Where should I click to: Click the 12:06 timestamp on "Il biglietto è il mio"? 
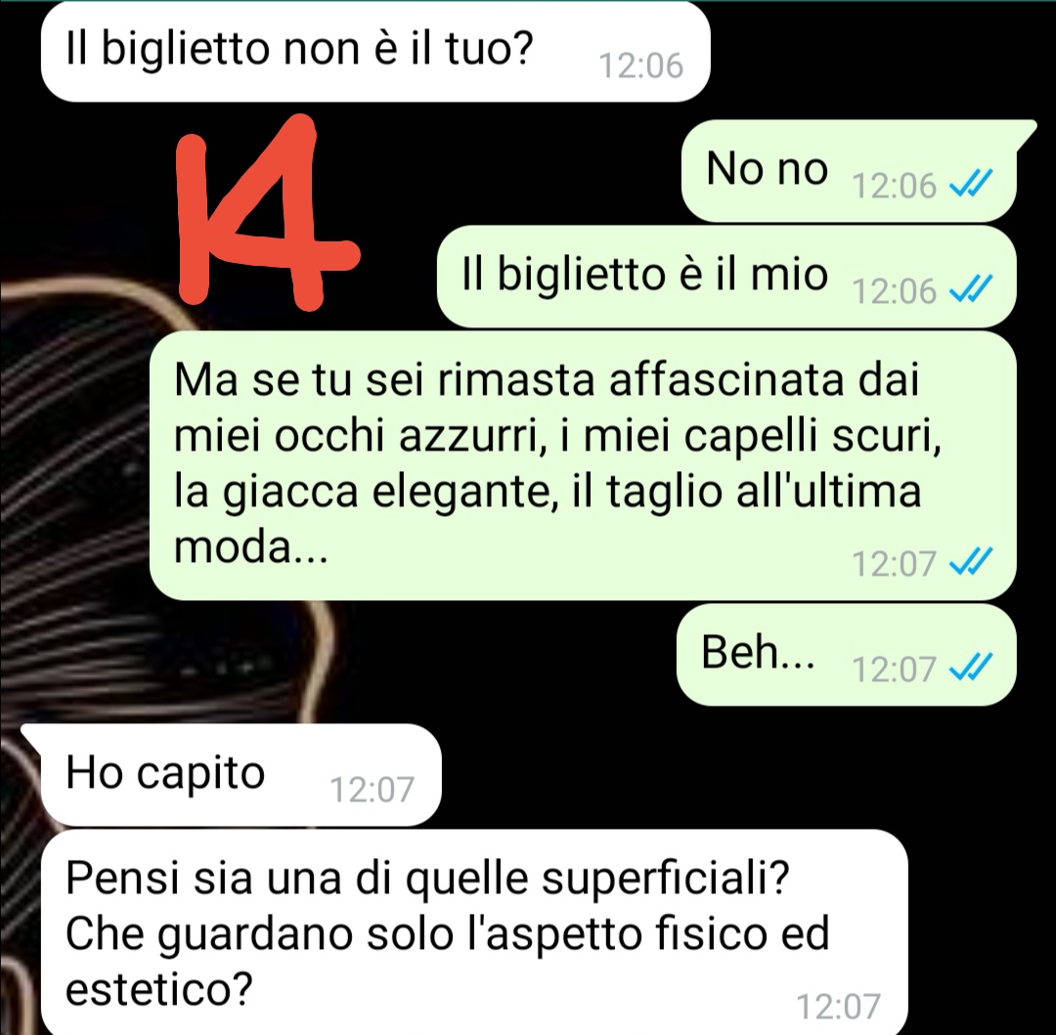895,290
